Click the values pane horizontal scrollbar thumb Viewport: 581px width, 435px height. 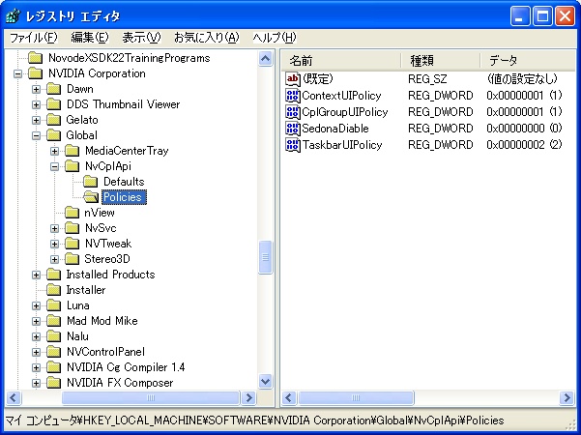356,398
